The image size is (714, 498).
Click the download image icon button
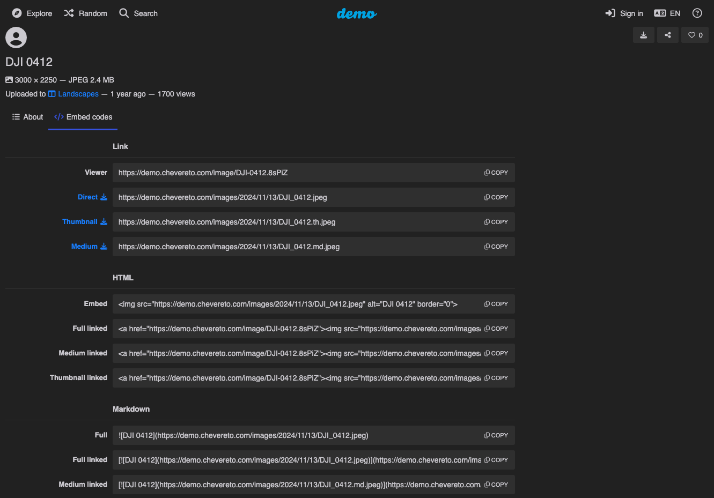tap(644, 35)
